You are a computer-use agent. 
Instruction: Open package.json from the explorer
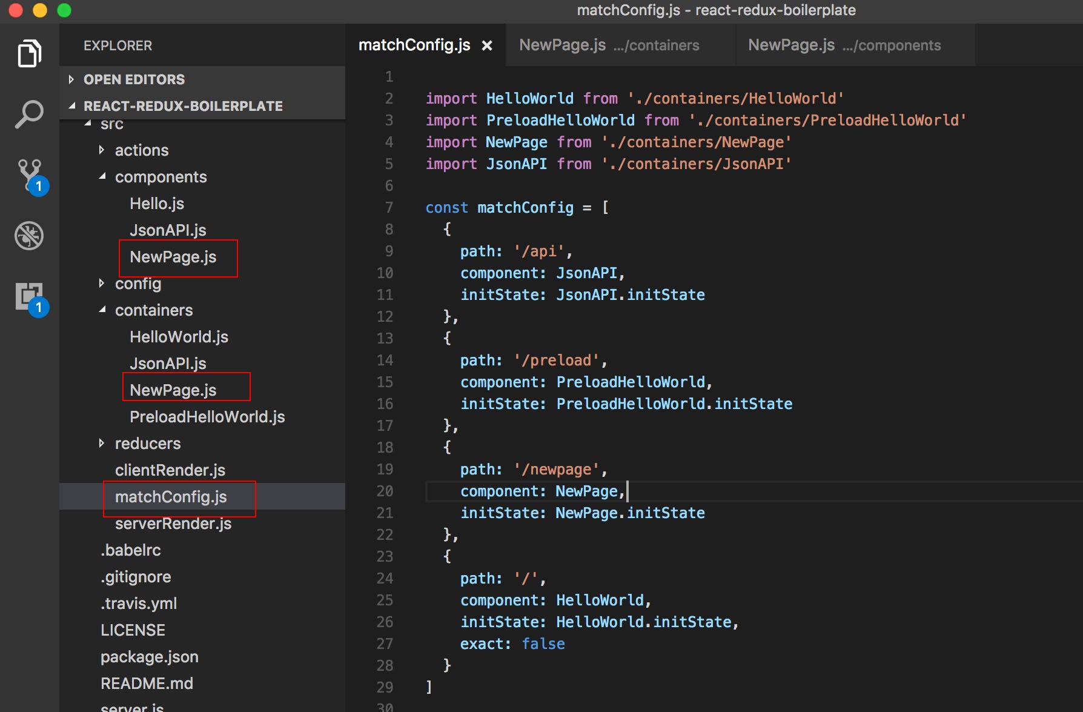[150, 657]
